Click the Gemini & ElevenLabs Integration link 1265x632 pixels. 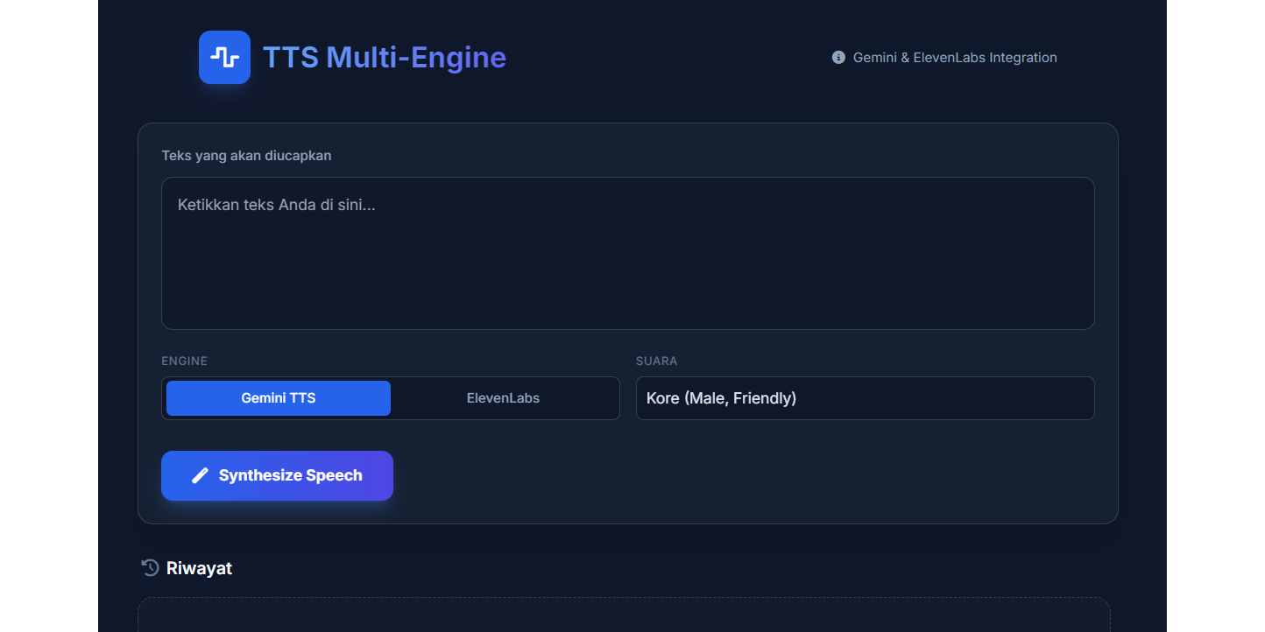point(955,57)
